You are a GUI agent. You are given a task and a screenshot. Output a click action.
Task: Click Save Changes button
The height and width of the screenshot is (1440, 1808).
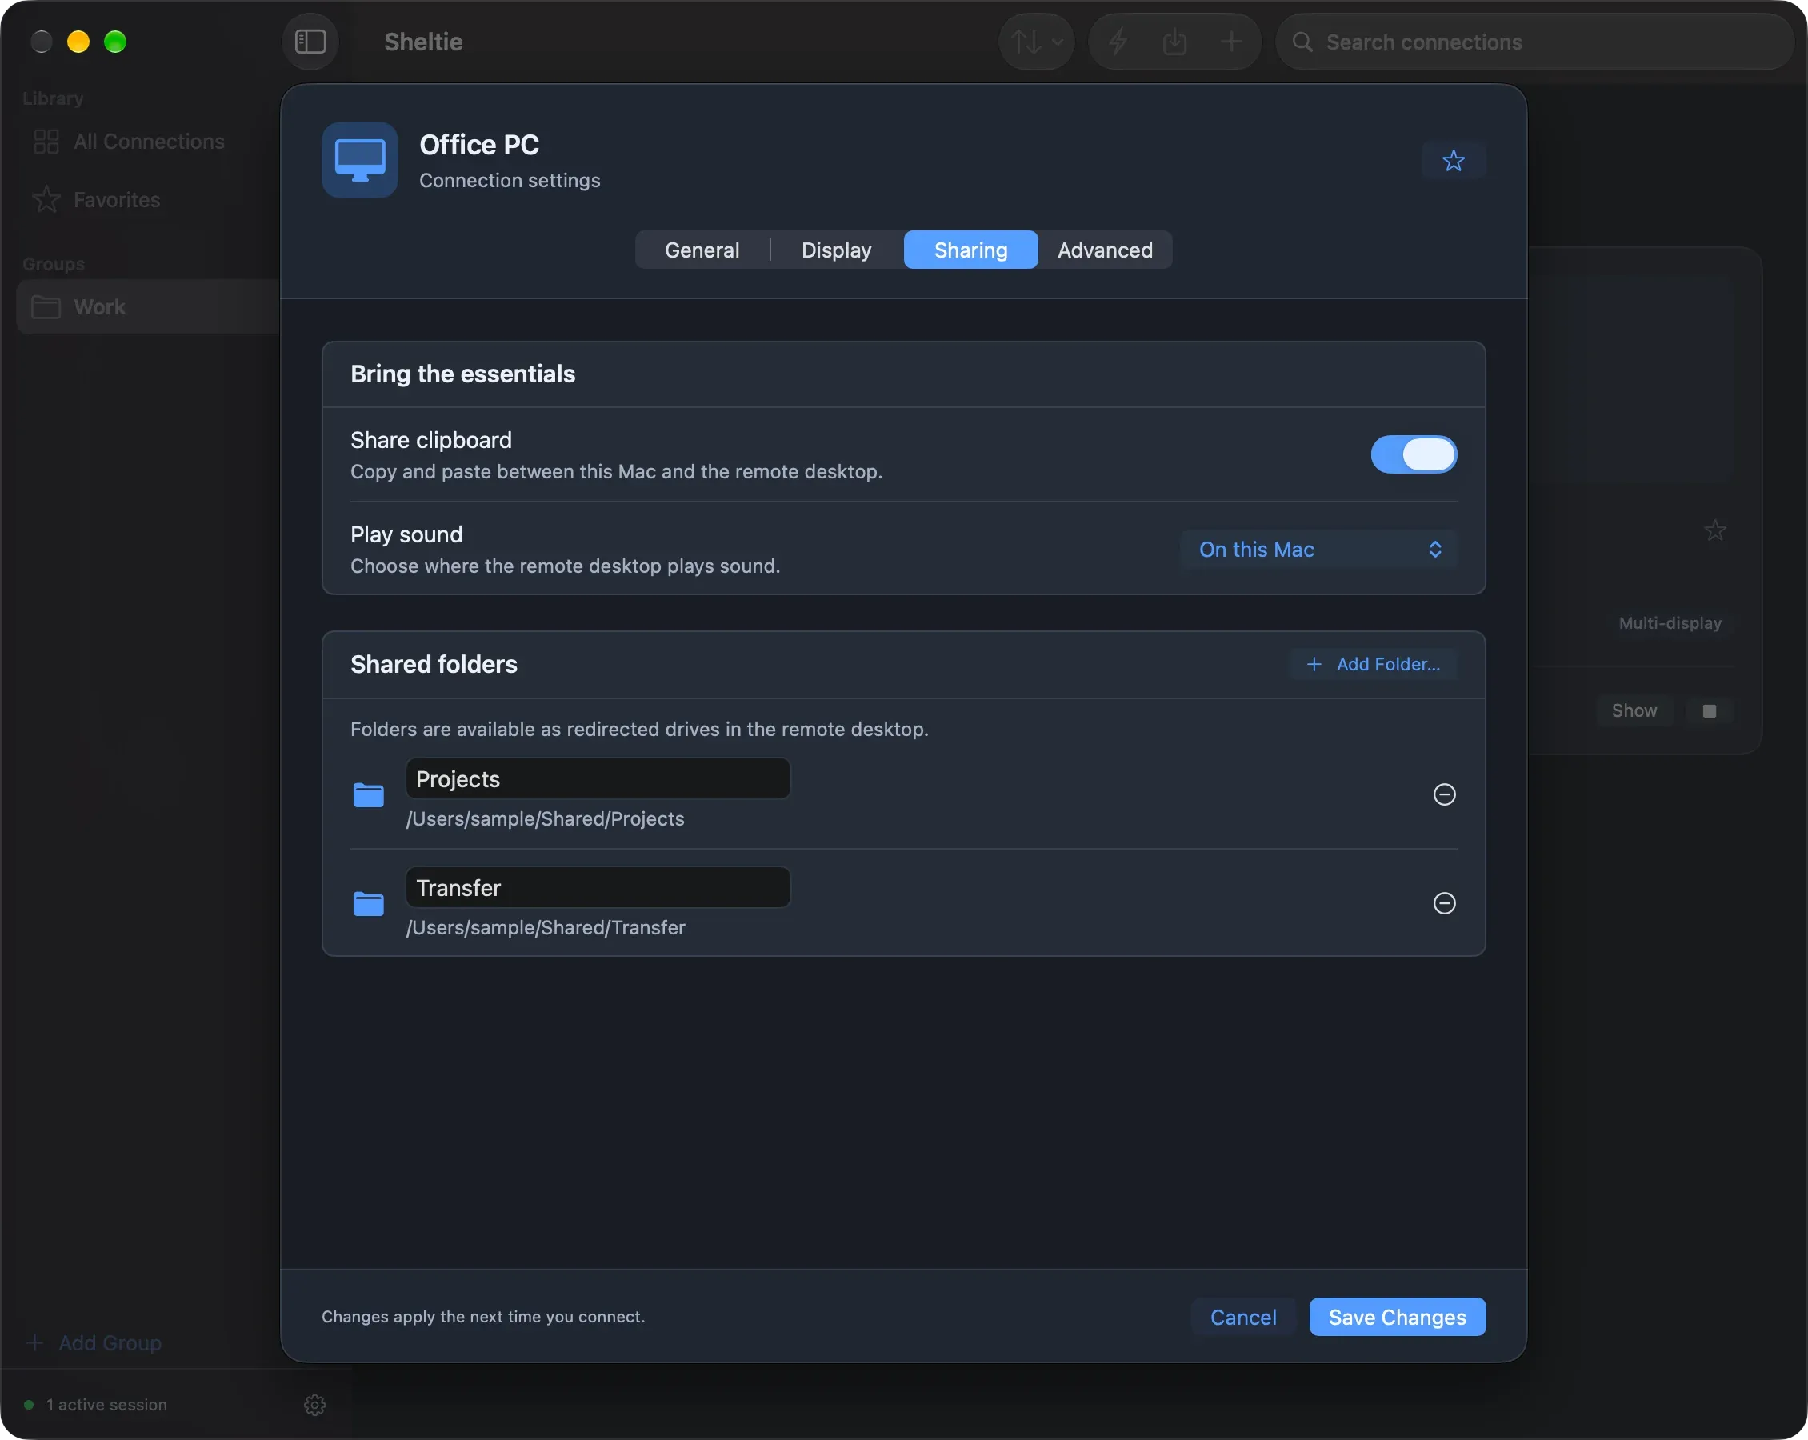[1397, 1317]
